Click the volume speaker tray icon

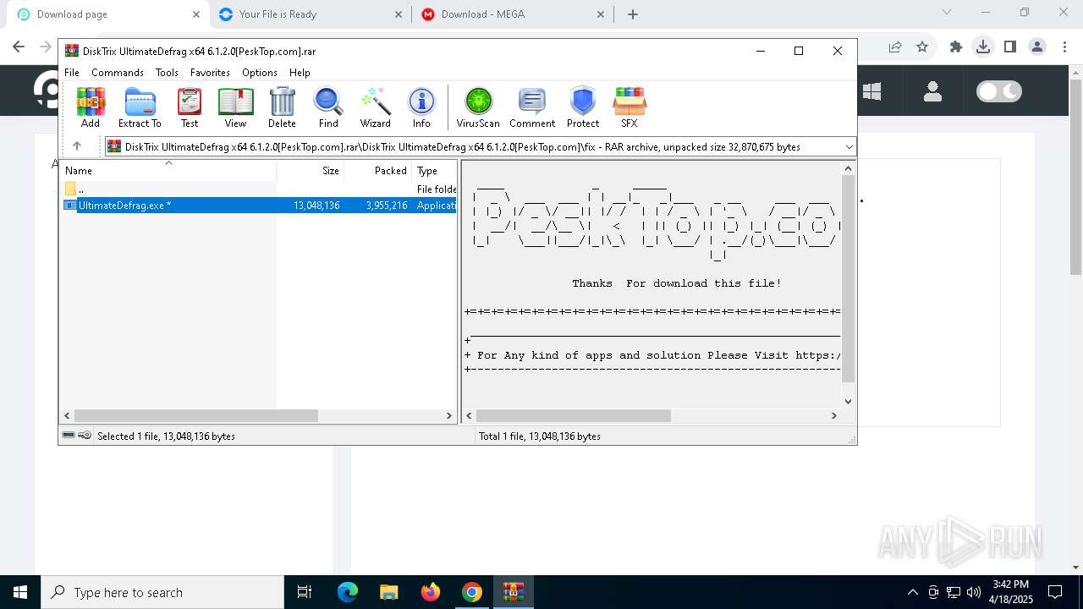tap(974, 592)
